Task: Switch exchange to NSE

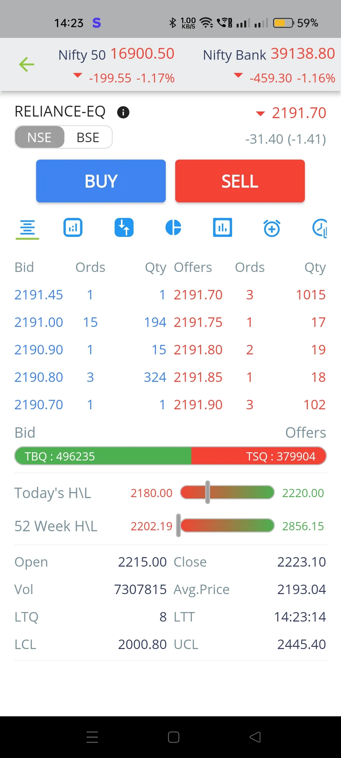Action: [x=39, y=137]
